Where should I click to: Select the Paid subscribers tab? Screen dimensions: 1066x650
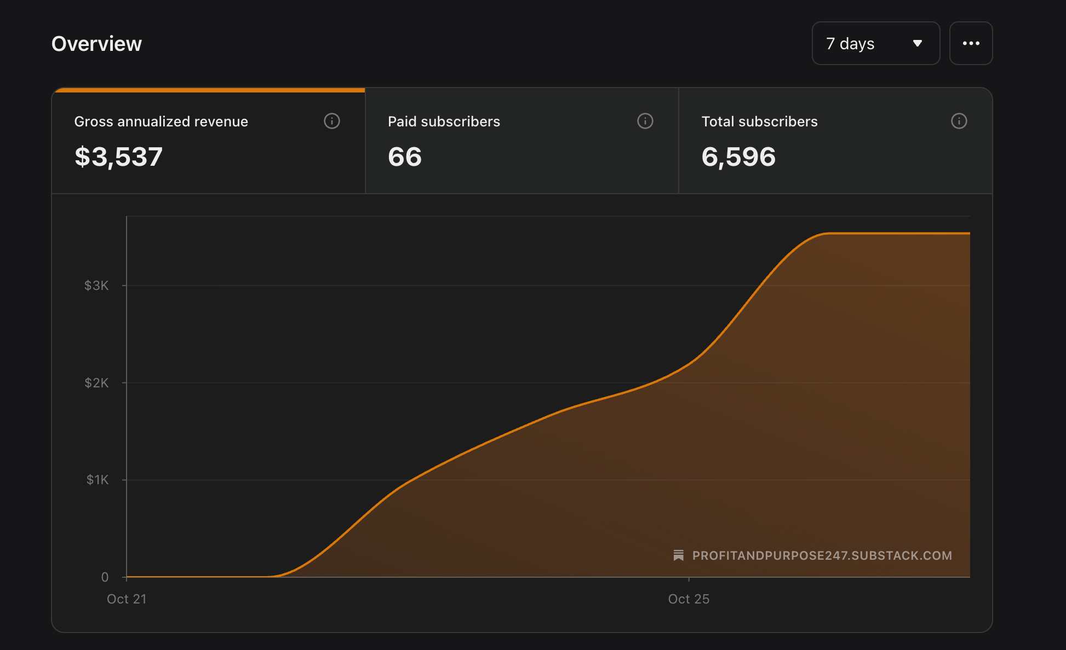pos(522,141)
